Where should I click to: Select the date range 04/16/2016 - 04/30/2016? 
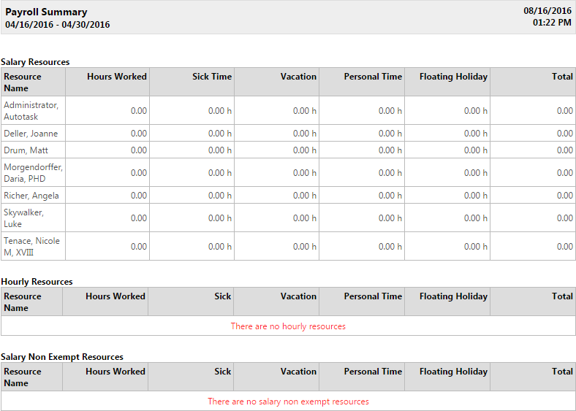pos(57,25)
